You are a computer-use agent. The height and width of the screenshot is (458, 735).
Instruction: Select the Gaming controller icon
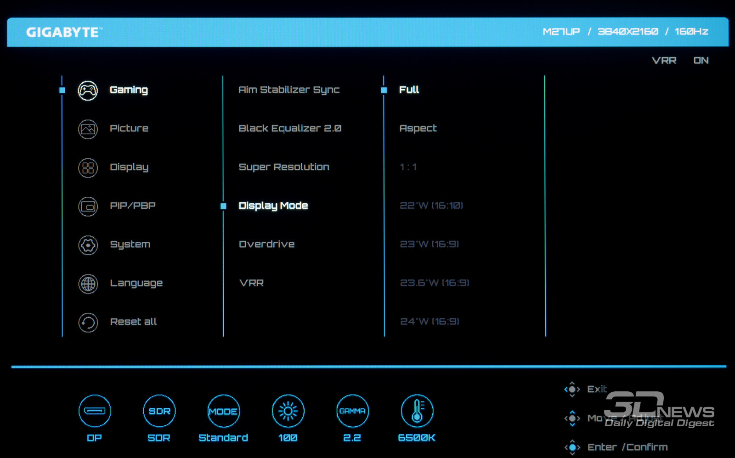88,91
